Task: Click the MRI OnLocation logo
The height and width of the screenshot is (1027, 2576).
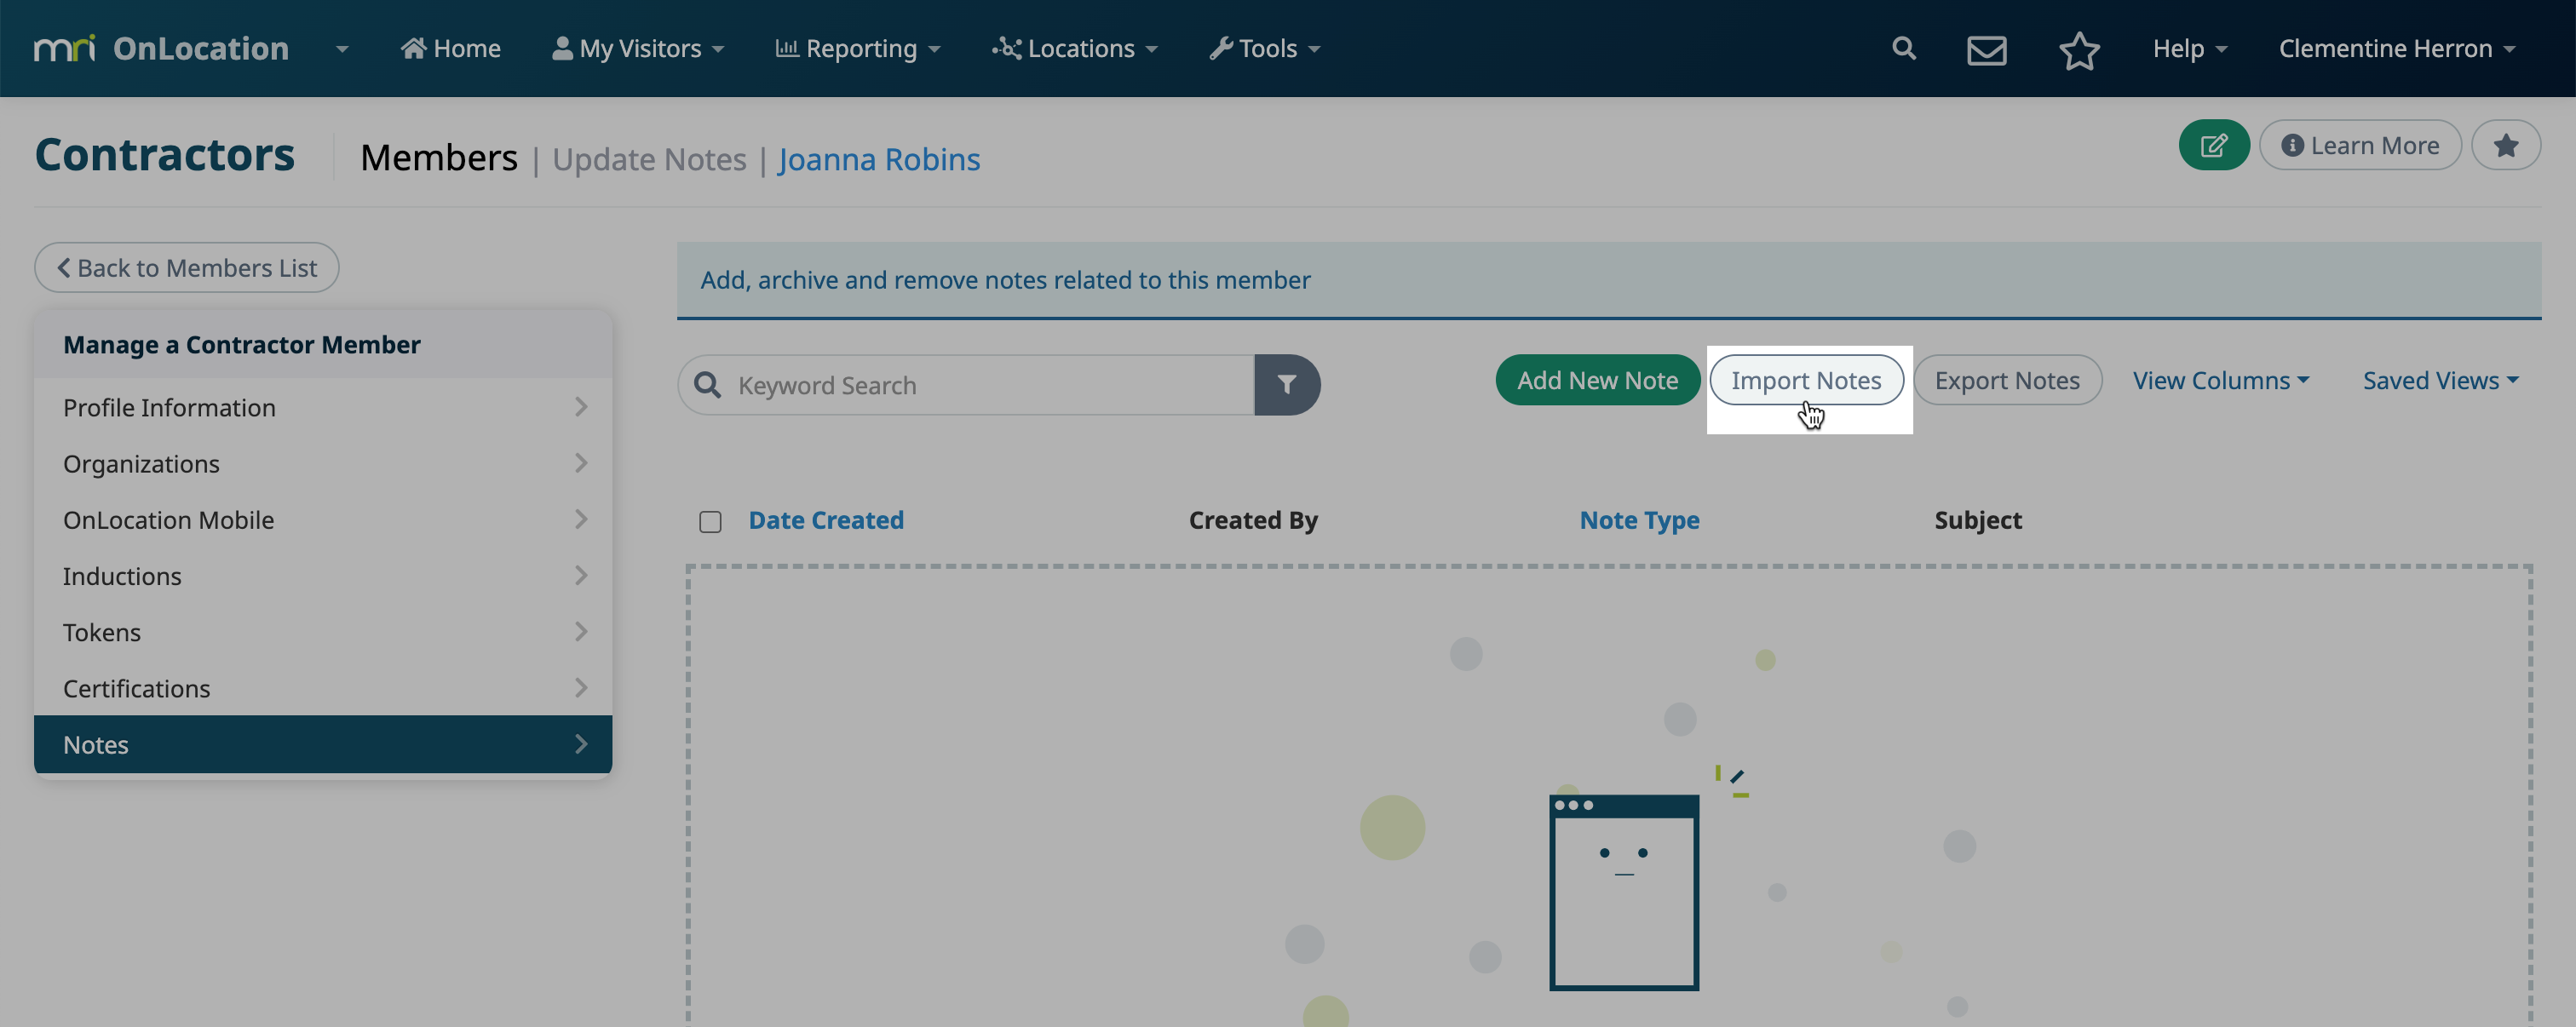Action: pos(161,48)
